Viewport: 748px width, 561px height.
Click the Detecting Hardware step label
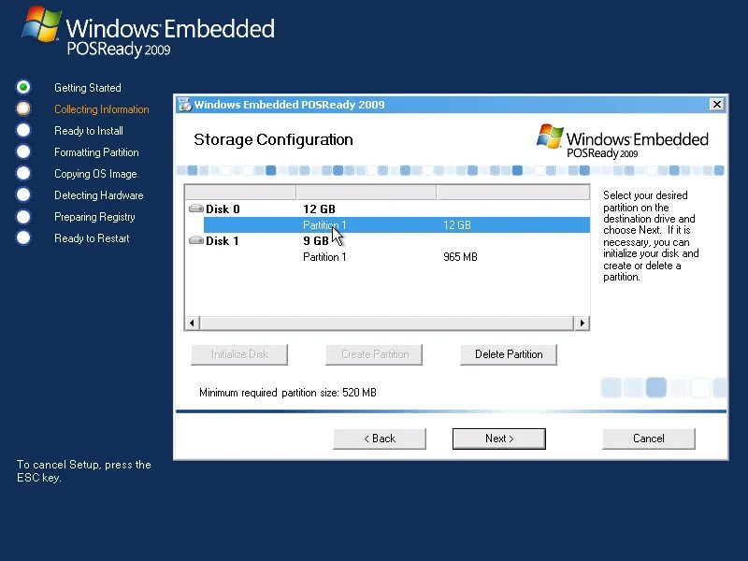tap(99, 195)
